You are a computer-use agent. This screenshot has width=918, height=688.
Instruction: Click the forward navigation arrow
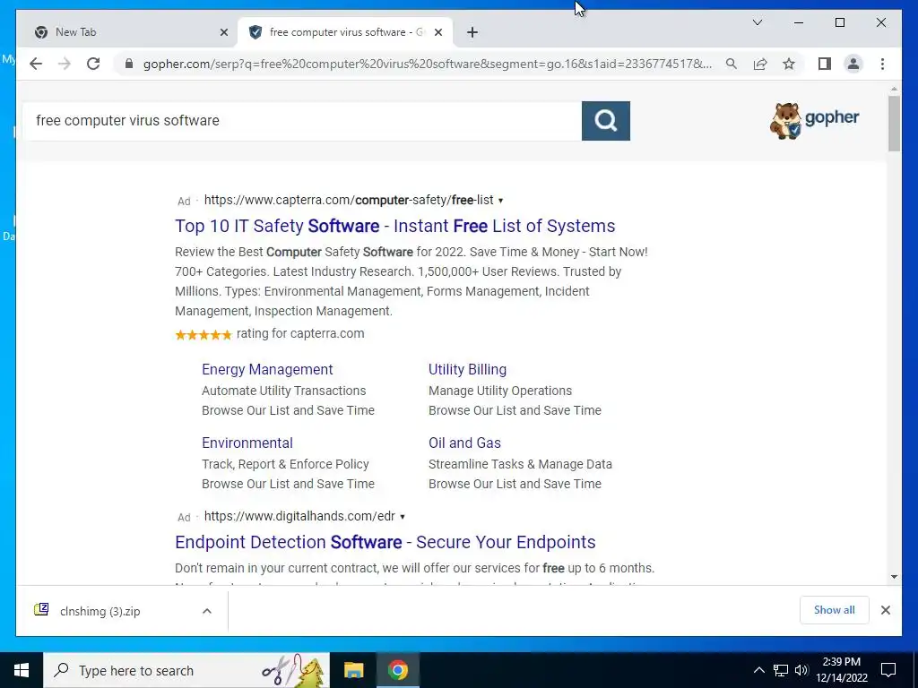[65, 64]
